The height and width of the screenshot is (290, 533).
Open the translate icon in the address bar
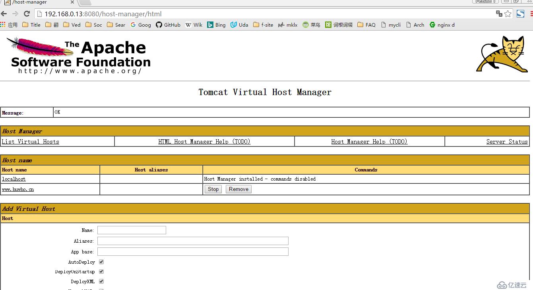tap(499, 14)
